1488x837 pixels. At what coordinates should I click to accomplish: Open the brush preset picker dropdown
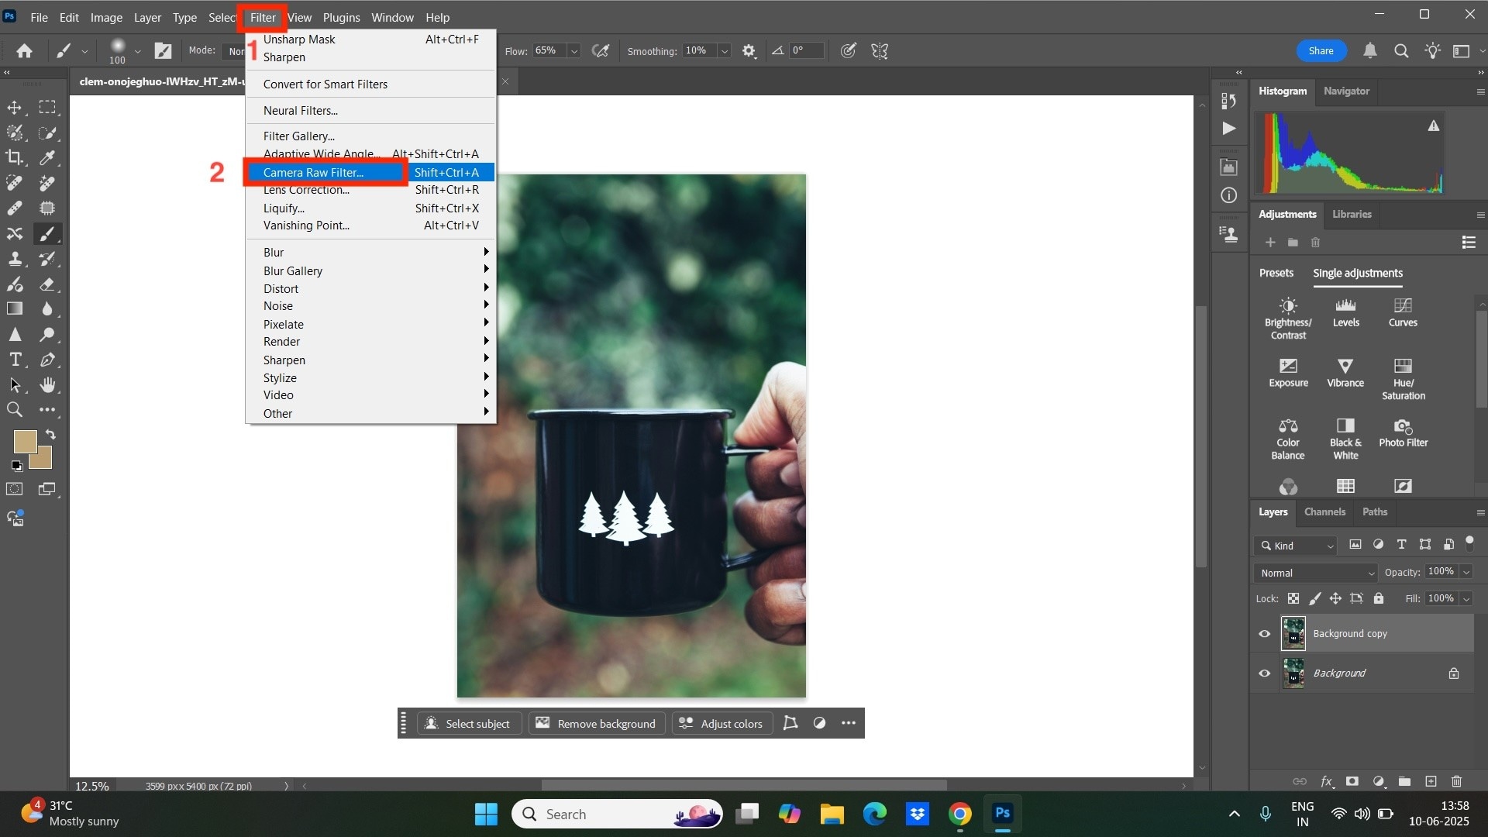(x=137, y=51)
